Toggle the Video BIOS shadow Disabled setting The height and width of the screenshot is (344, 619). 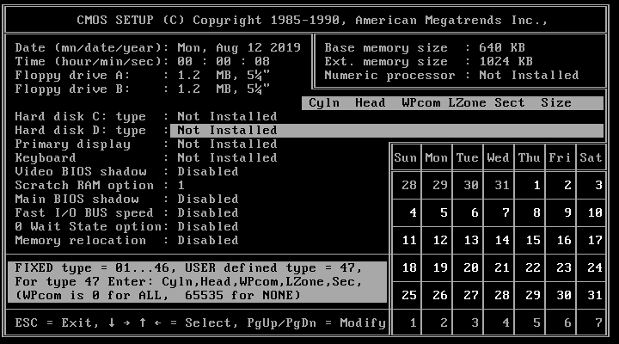(x=207, y=171)
